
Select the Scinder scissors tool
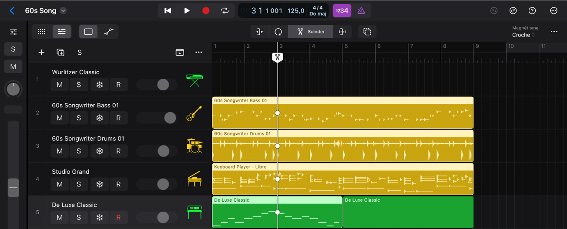tap(311, 32)
